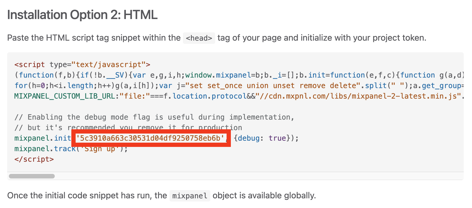Click the <head> inline code tag
Image resolution: width=472 pixels, height=208 pixels.
coord(199,38)
